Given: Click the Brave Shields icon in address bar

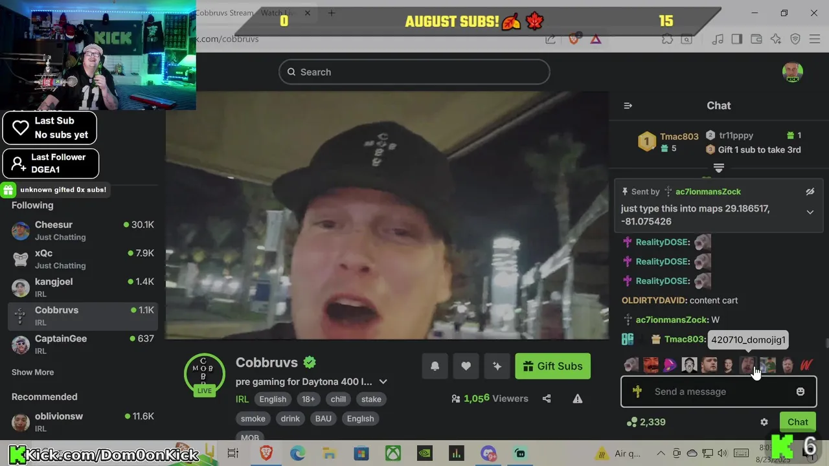Looking at the screenshot, I should point(574,39).
